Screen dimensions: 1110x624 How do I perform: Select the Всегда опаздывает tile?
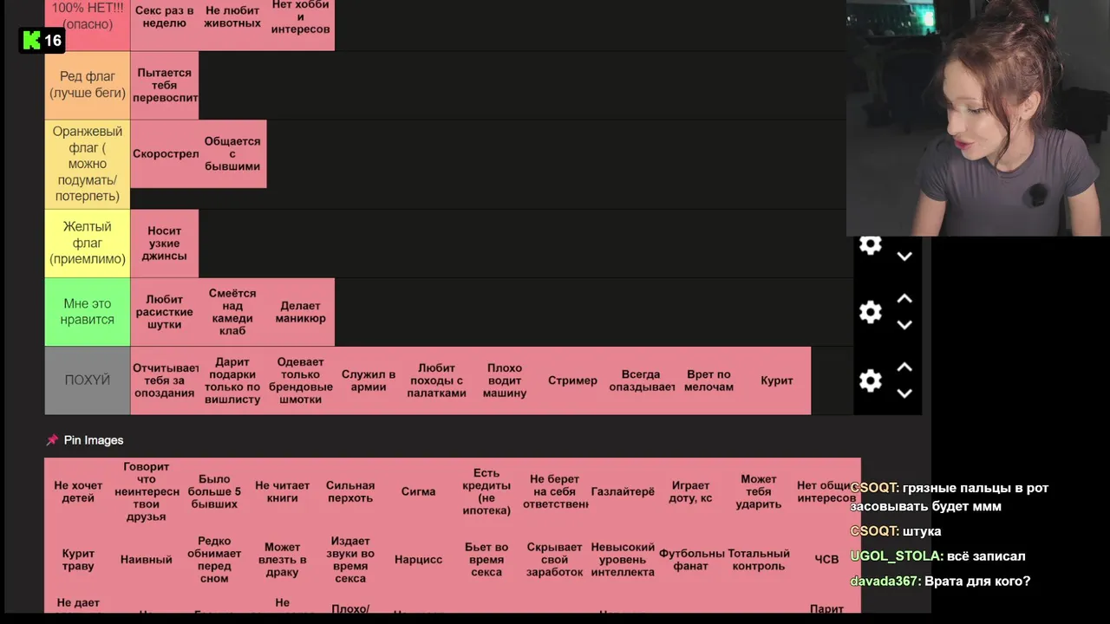(641, 380)
